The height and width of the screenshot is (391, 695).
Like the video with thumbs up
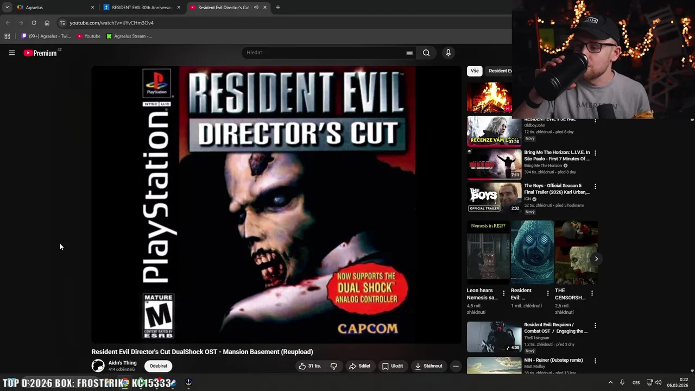point(309,366)
